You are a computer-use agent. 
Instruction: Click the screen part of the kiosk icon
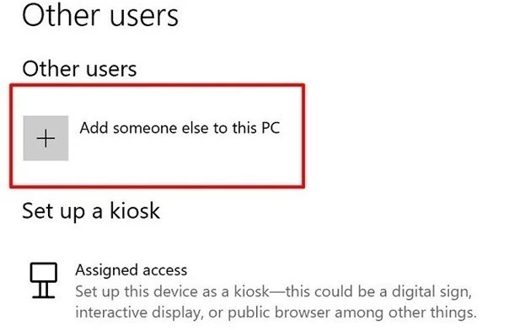coord(43,272)
